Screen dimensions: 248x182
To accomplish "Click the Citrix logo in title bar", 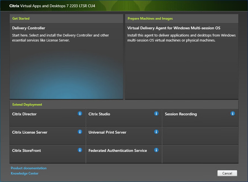I will pyautogui.click(x=14, y=6).
